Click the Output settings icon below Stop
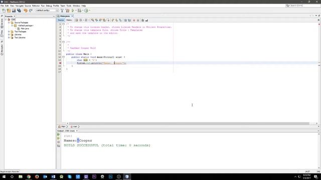321x180 pixels. tap(59, 145)
